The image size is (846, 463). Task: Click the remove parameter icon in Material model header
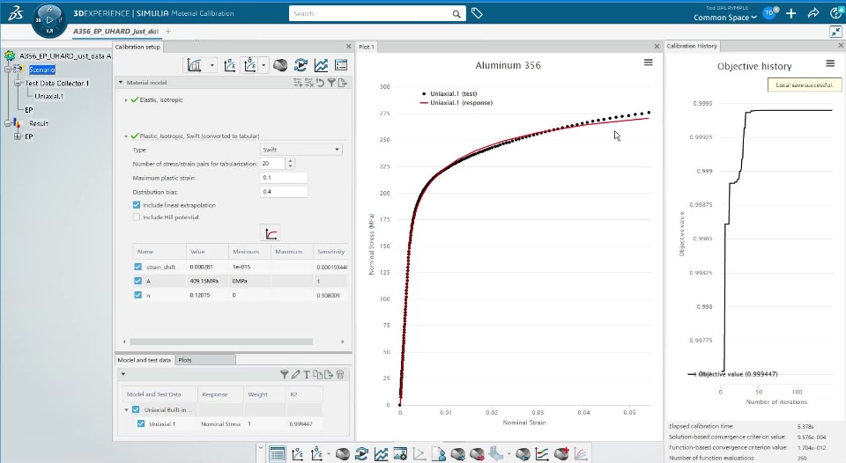click(x=308, y=83)
